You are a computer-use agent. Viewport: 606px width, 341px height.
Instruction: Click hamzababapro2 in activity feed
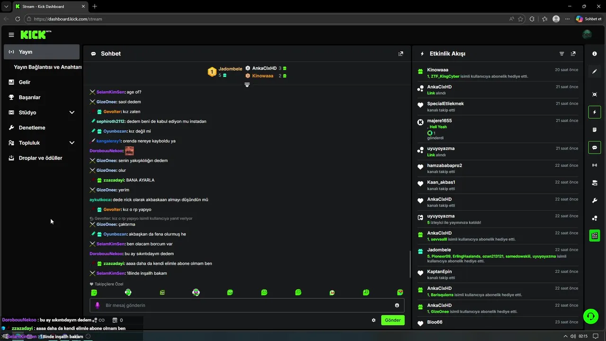tap(445, 166)
